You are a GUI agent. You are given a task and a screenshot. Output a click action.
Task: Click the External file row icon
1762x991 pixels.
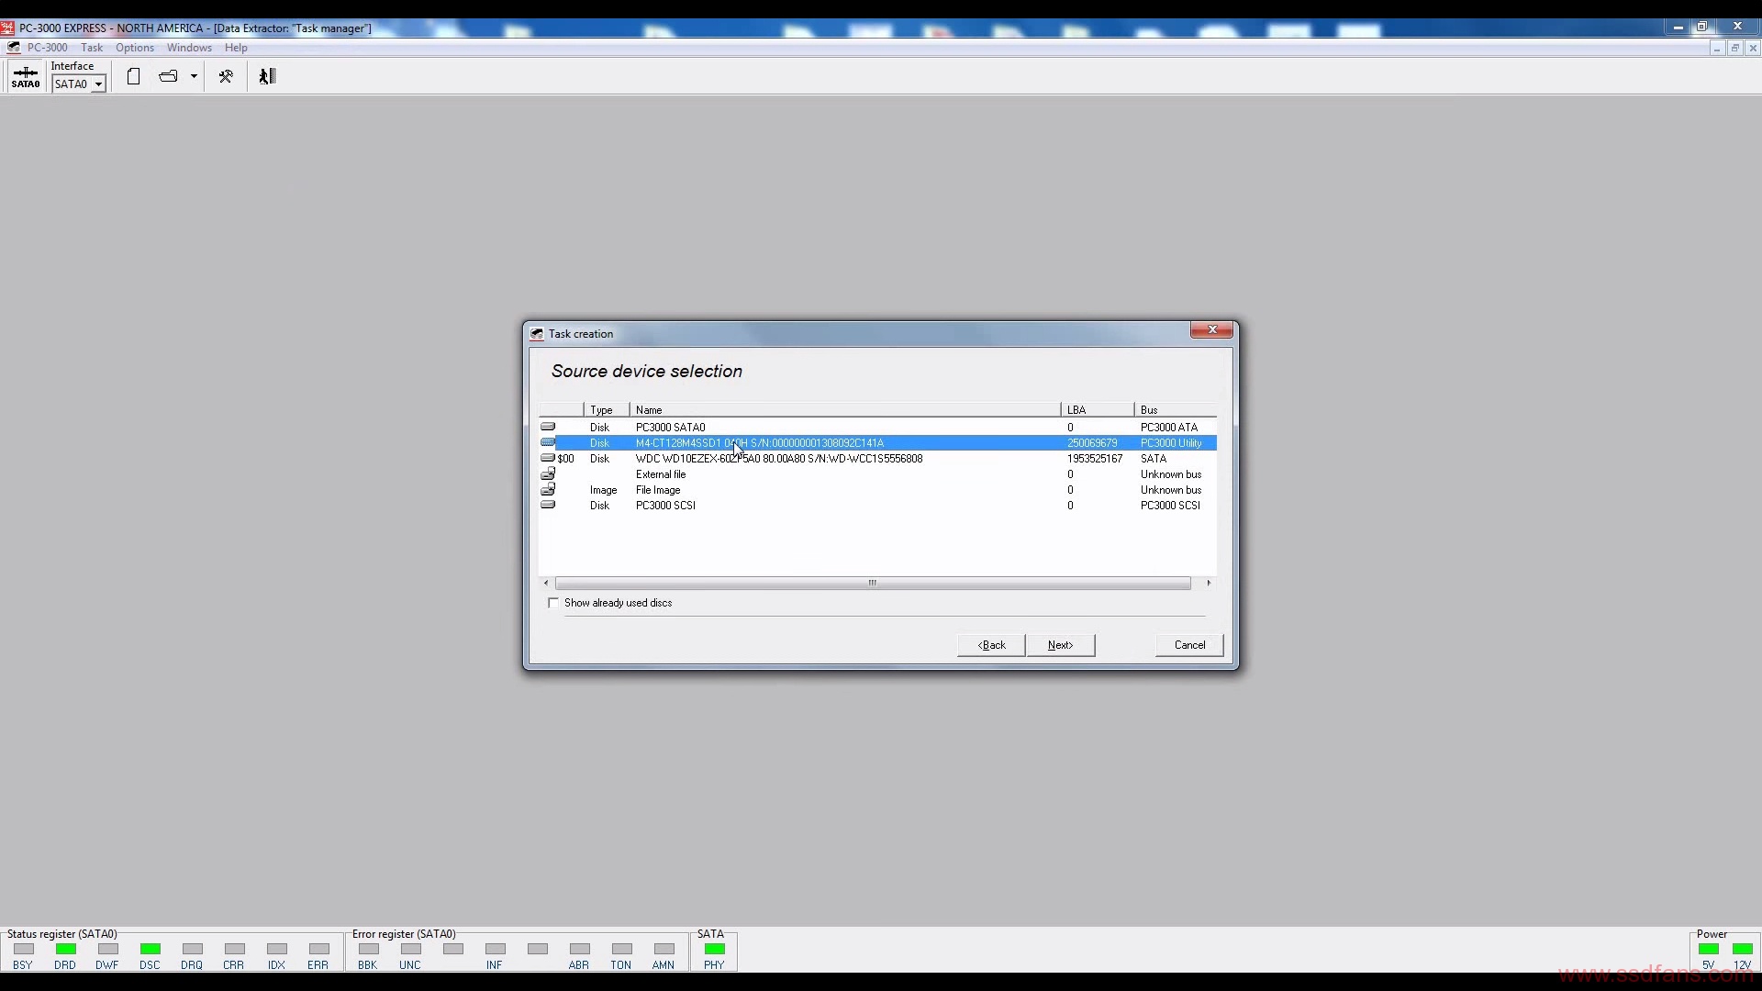tap(548, 473)
